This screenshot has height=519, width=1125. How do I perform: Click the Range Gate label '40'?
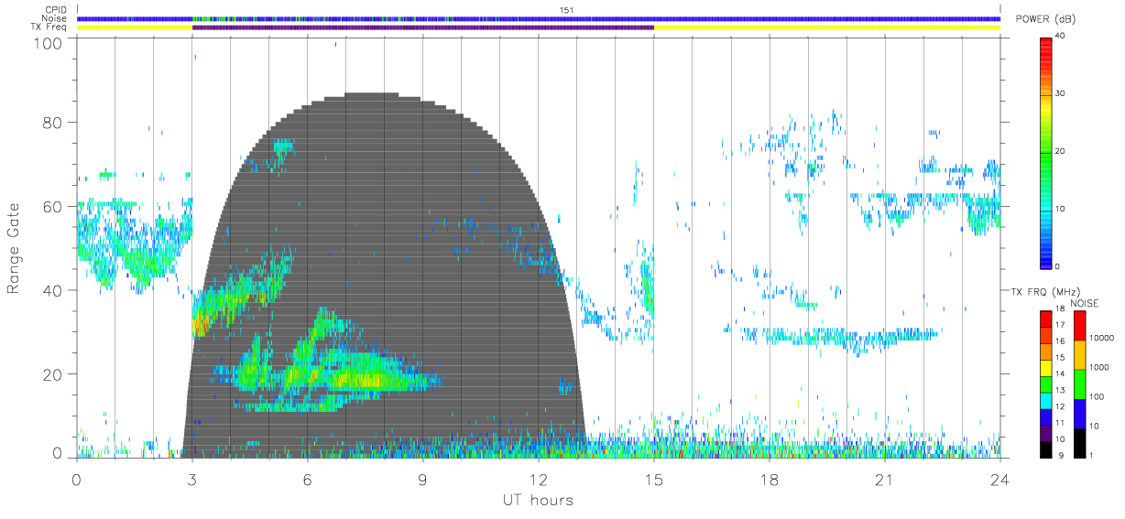[54, 290]
